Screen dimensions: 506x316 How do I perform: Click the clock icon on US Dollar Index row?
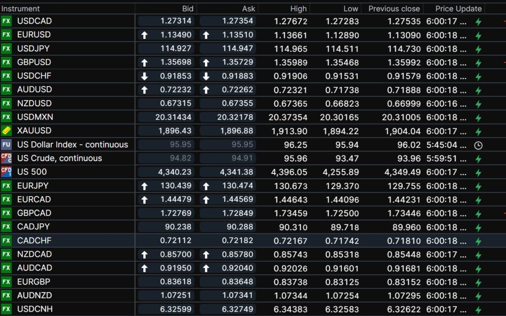click(478, 145)
